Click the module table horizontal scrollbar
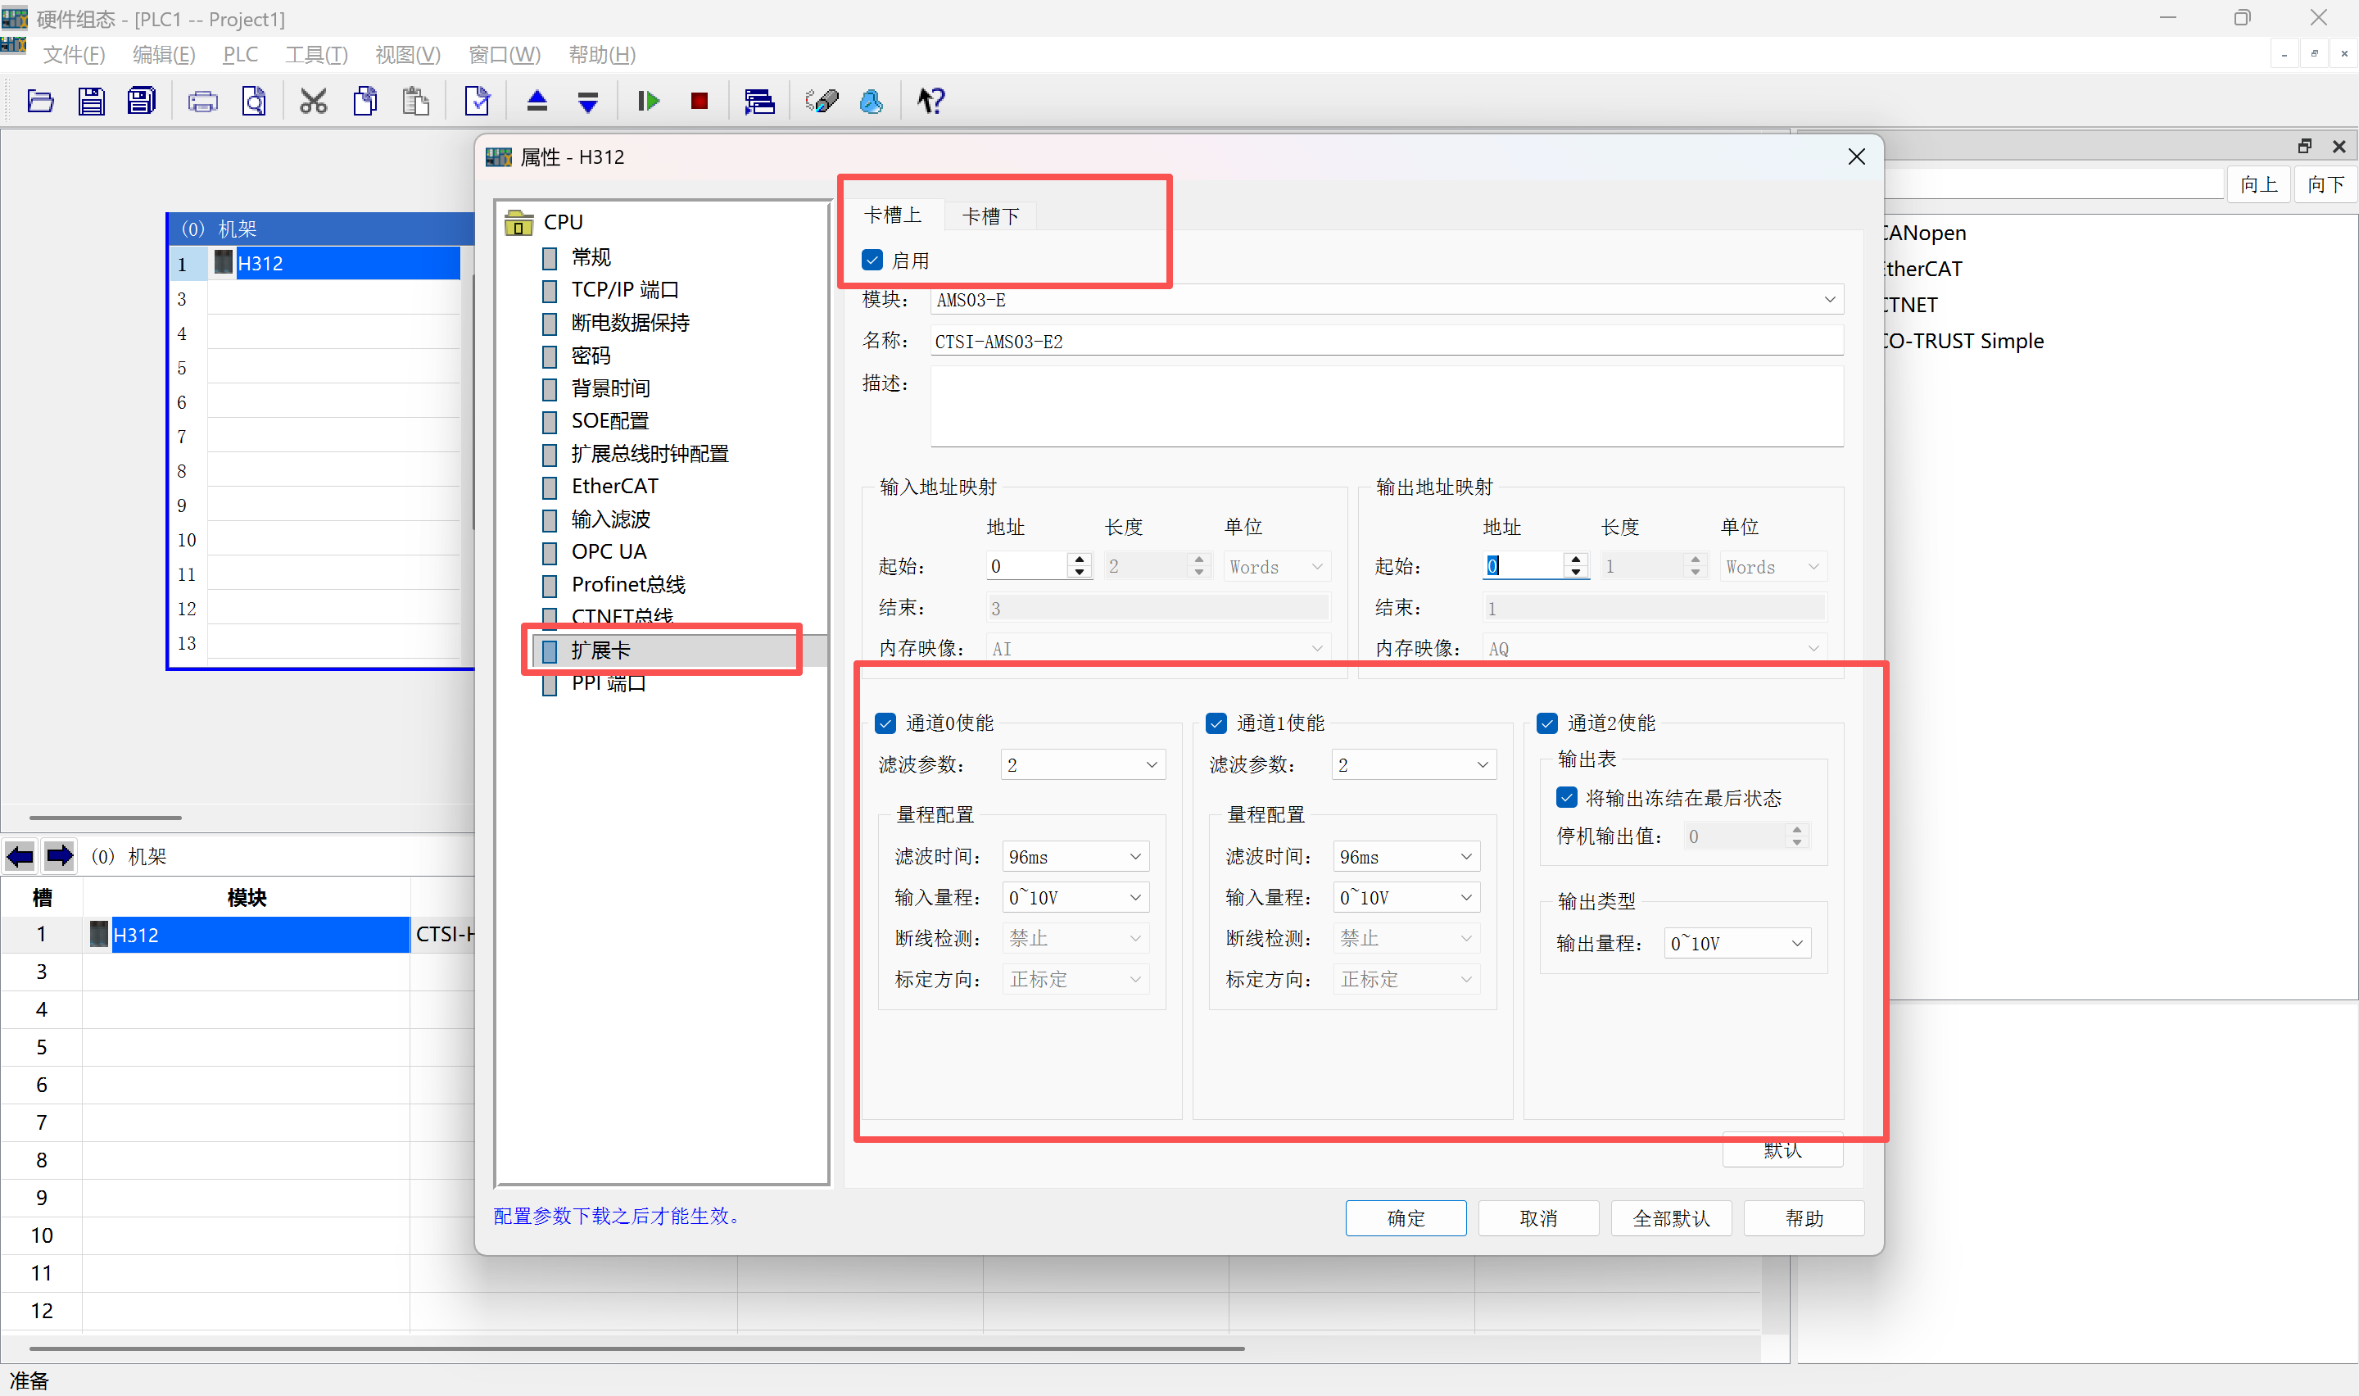Screen dimensions: 2359x1396 pyautogui.click(x=636, y=1348)
